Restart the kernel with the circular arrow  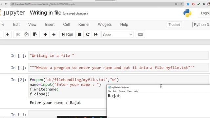click(88, 34)
